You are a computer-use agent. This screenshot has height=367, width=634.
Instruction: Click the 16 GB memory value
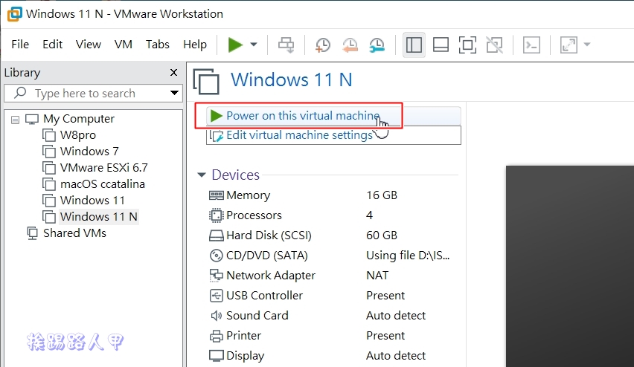click(x=382, y=195)
